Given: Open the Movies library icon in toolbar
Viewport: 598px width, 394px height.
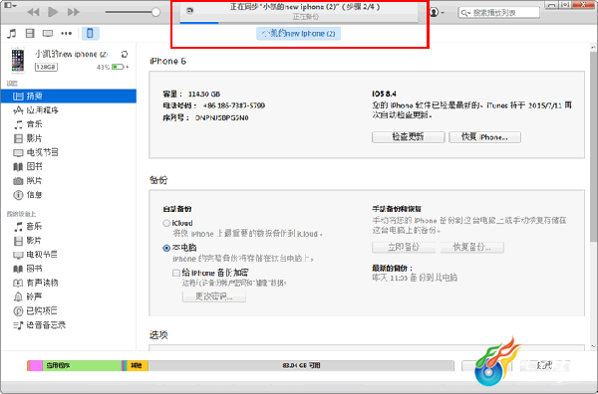Looking at the screenshot, I should pyautogui.click(x=30, y=34).
